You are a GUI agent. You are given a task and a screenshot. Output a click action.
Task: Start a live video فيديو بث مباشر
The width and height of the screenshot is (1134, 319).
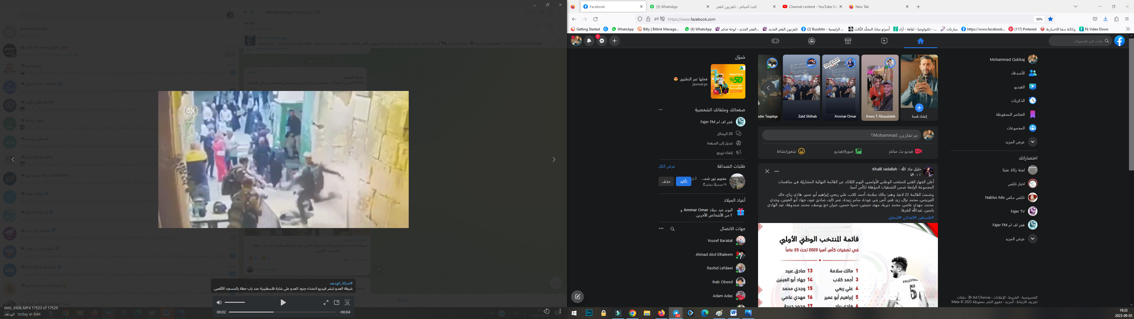[x=905, y=151]
